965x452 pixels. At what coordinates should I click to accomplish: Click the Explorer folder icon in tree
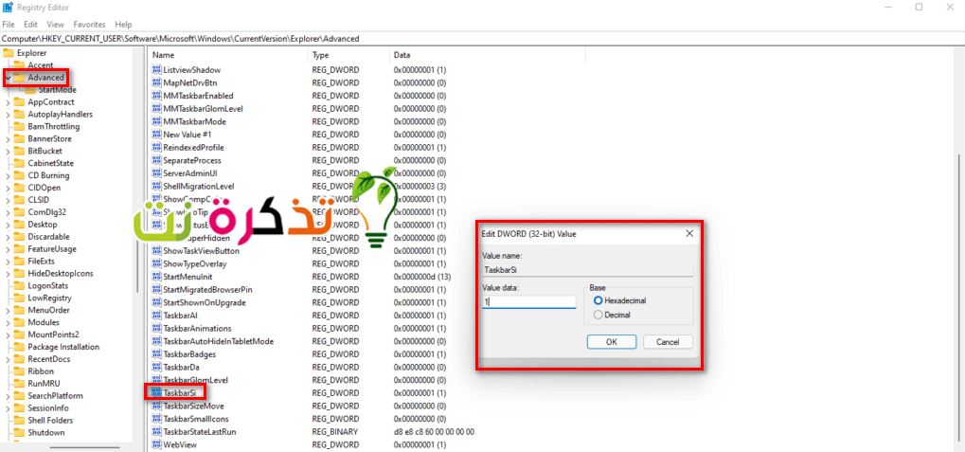point(8,53)
